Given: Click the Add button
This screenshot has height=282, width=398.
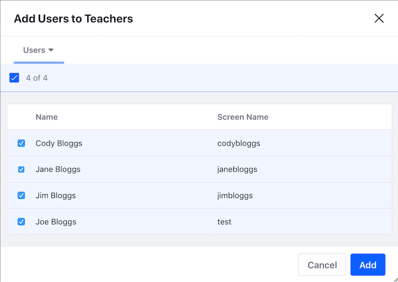Looking at the screenshot, I should coord(368,264).
